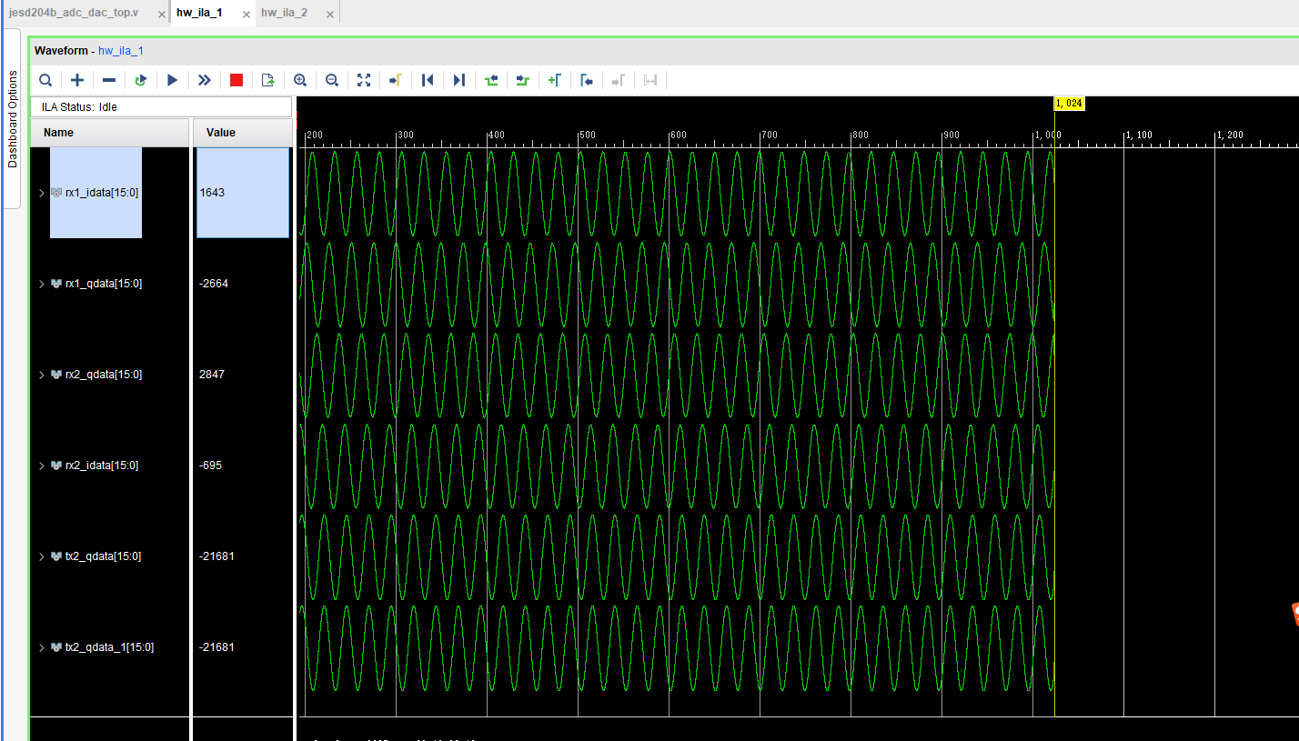
Task: Click value 2847 of rx2_qdata
Action: click(212, 375)
